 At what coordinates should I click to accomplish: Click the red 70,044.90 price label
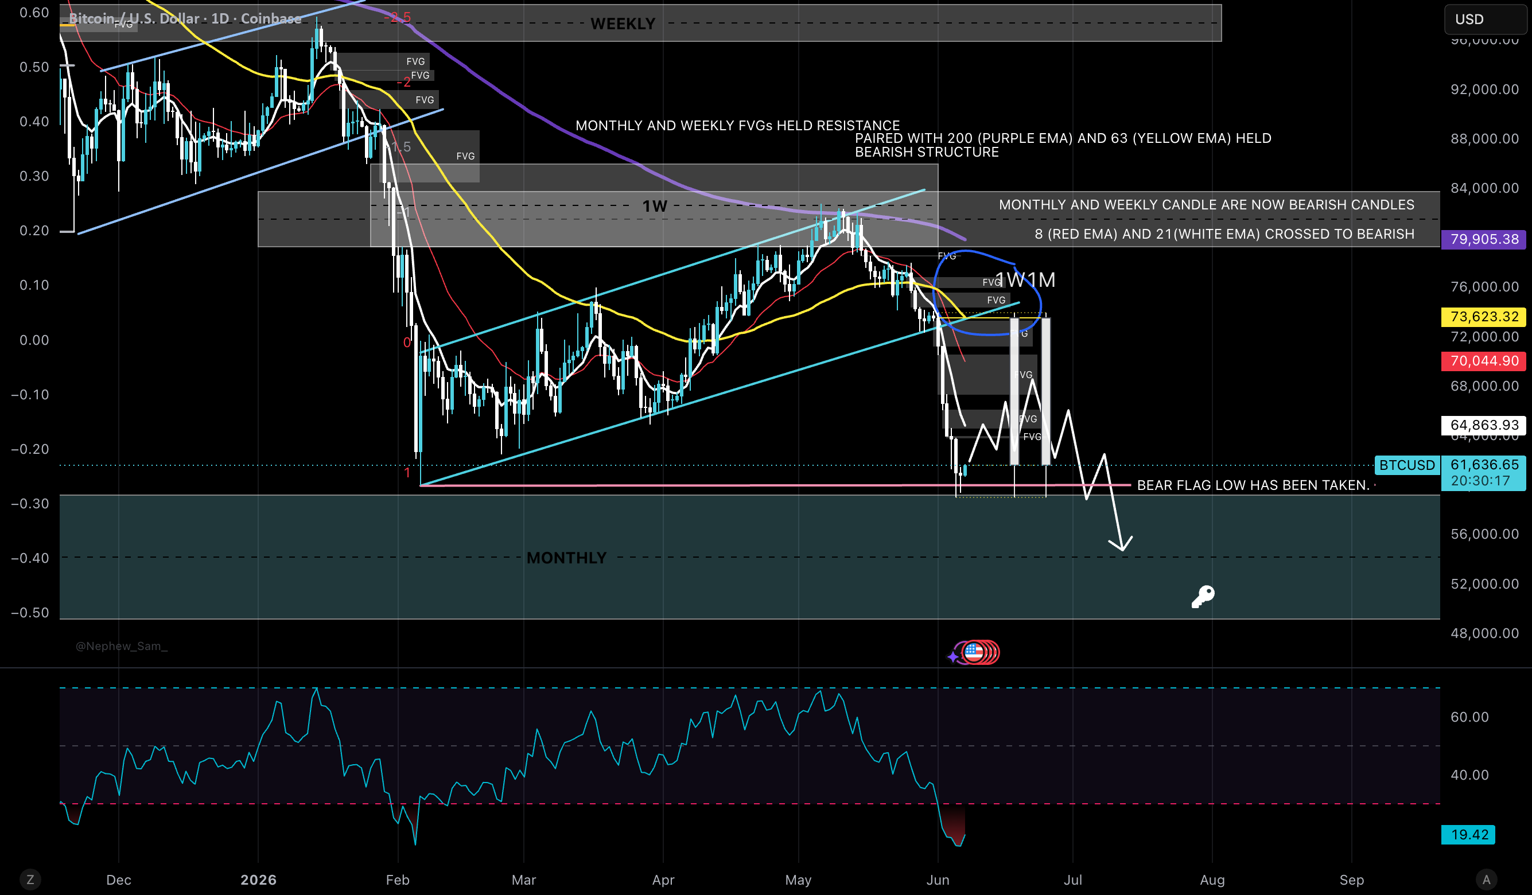click(x=1484, y=360)
